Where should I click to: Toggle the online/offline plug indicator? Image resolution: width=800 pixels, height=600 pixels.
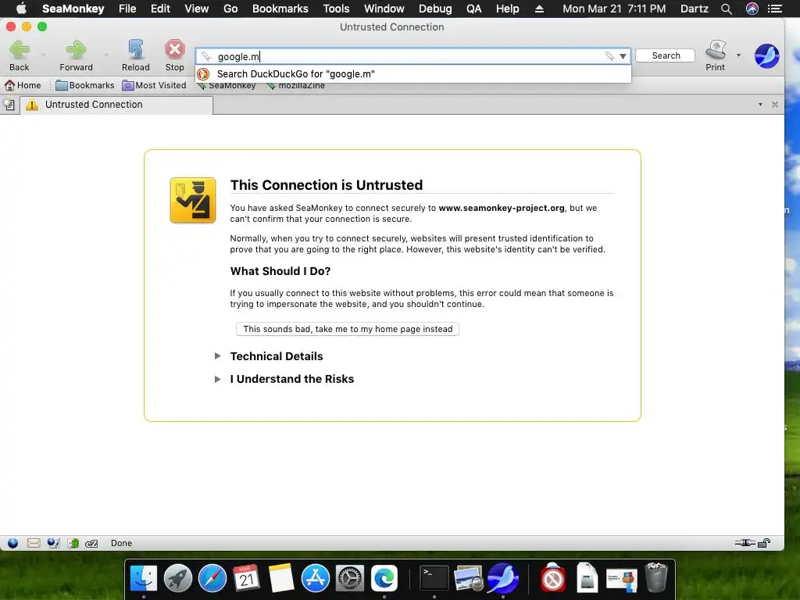[x=745, y=543]
